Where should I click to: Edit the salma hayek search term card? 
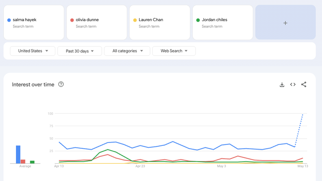(x=34, y=23)
